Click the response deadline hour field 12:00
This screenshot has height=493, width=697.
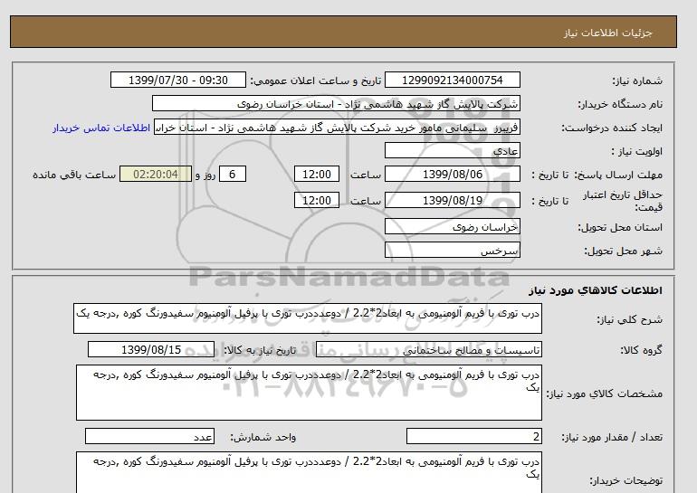pyautogui.click(x=319, y=175)
